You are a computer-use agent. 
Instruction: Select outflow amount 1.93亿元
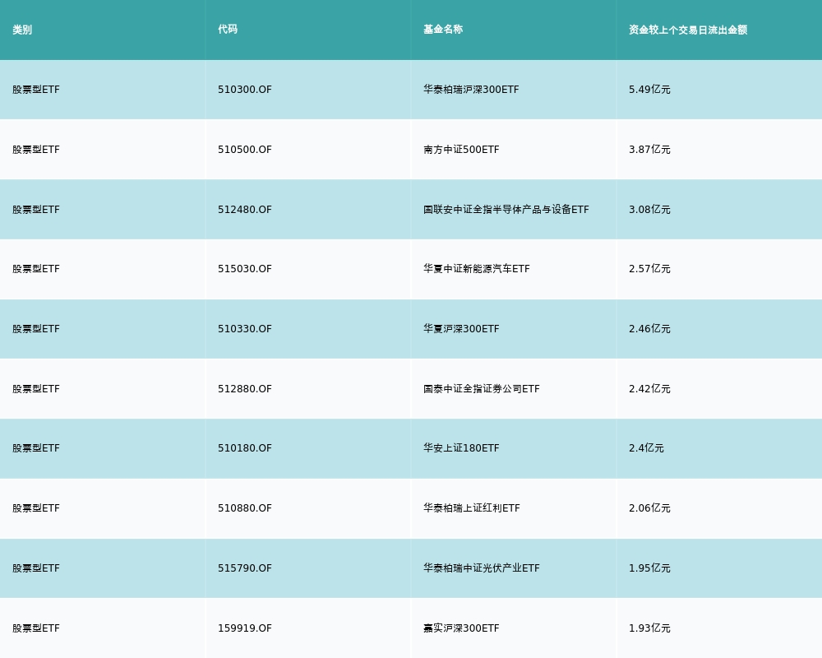tap(649, 628)
